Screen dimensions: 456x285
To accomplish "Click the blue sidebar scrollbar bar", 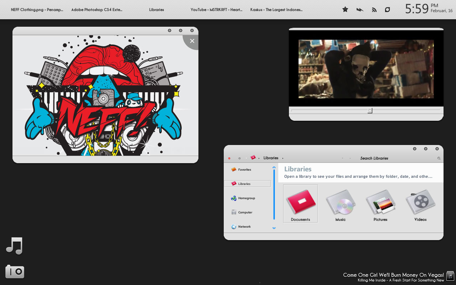I will 274,195.
